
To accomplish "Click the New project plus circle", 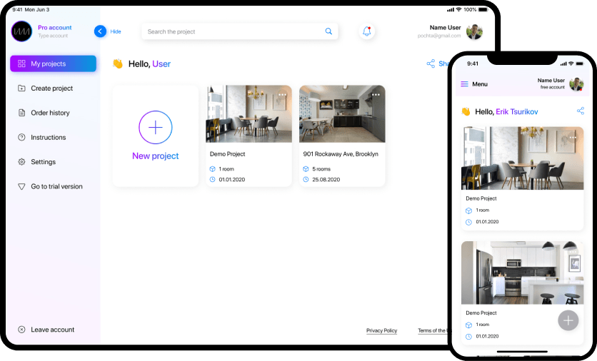I will tap(156, 128).
